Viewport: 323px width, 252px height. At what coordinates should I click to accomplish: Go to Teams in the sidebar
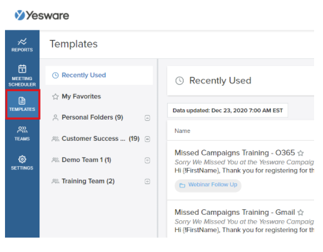pos(22,134)
